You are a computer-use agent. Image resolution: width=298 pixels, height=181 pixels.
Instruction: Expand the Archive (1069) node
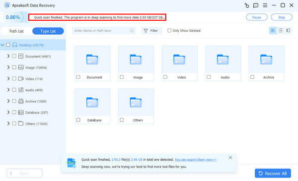pyautogui.click(x=8, y=101)
